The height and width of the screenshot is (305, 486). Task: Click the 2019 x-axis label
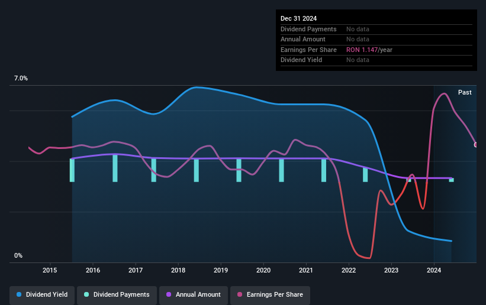click(x=221, y=270)
